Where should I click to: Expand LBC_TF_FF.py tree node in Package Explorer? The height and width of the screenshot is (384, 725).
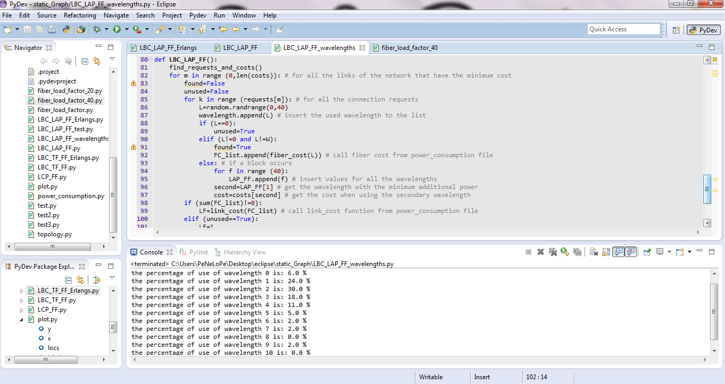click(22, 300)
